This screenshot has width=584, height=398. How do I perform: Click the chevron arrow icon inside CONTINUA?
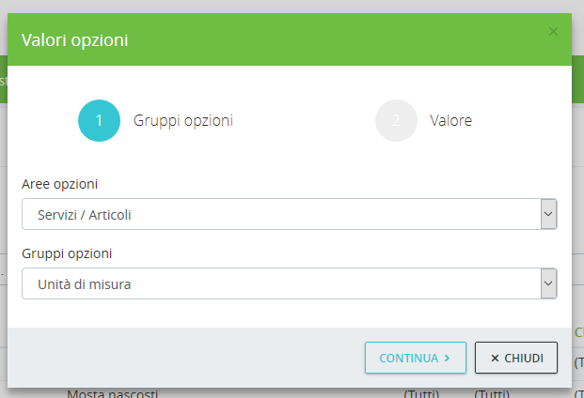click(448, 358)
